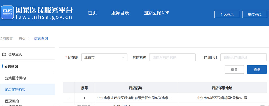This screenshot has height=106, width=269.
Task: Click the folder icon beside 信息查询
Action: [x=4, y=55]
